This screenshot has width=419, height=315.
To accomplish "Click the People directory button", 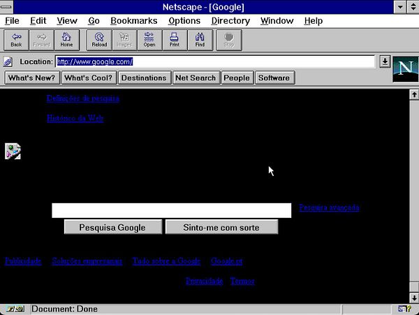I will (x=237, y=78).
